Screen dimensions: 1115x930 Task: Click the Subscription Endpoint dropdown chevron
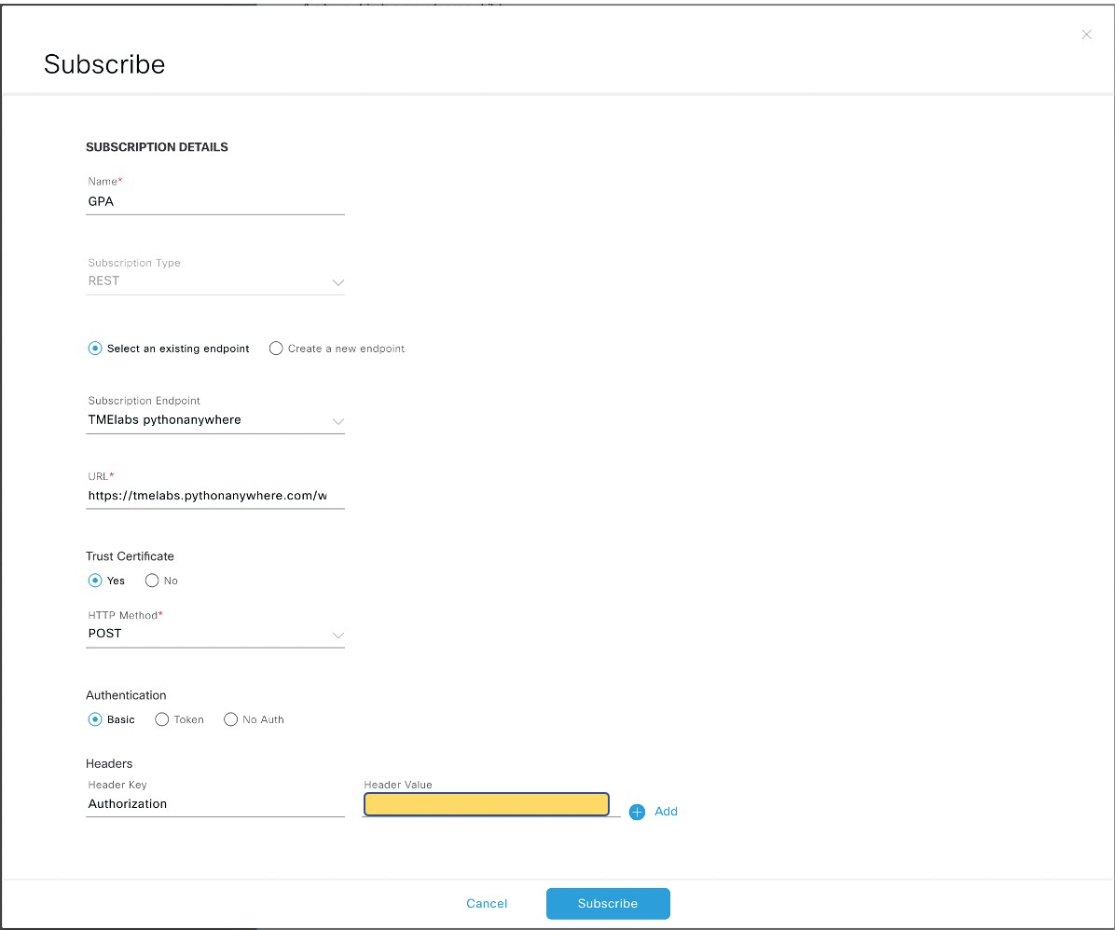pyautogui.click(x=337, y=420)
